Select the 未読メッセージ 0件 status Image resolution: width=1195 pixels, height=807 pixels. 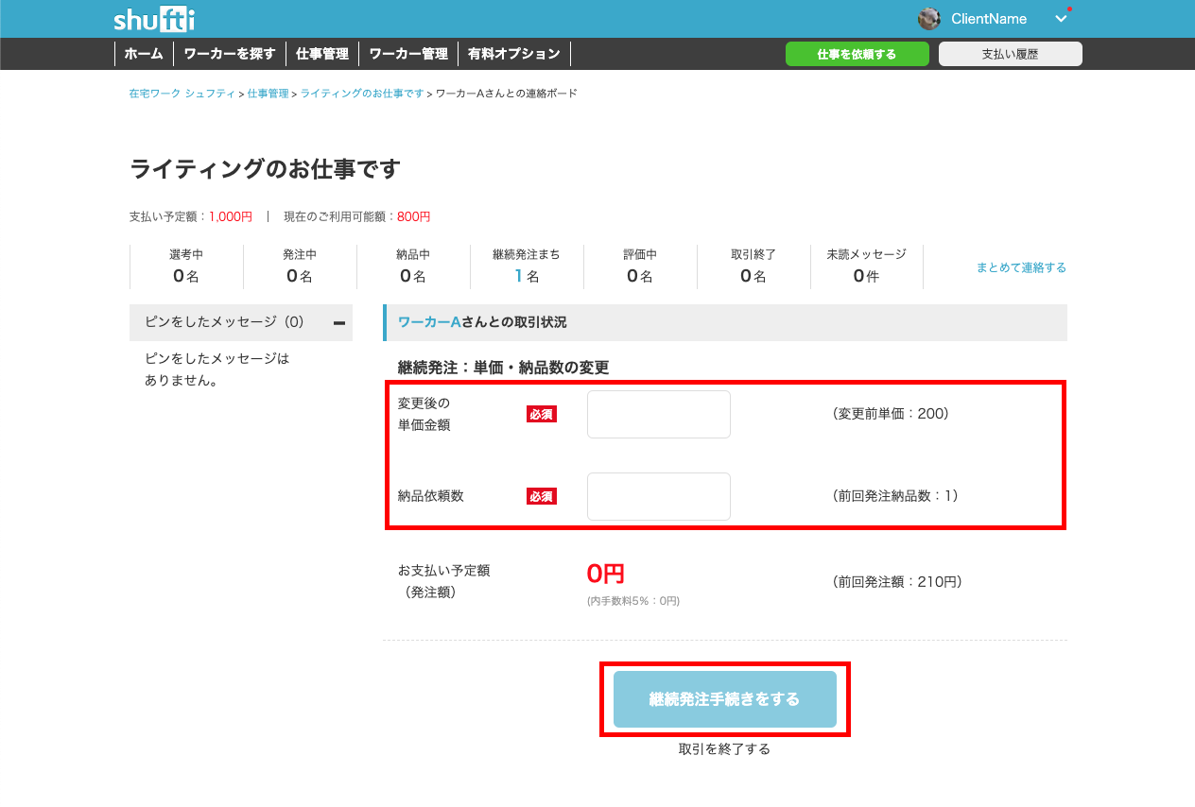click(867, 266)
